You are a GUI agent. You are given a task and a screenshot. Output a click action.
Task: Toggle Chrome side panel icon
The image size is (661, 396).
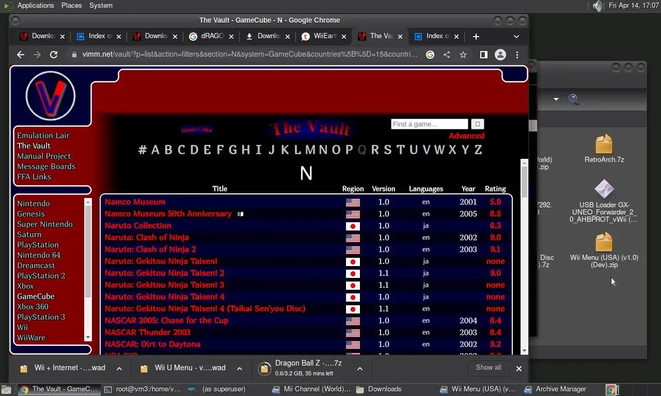coord(484,55)
